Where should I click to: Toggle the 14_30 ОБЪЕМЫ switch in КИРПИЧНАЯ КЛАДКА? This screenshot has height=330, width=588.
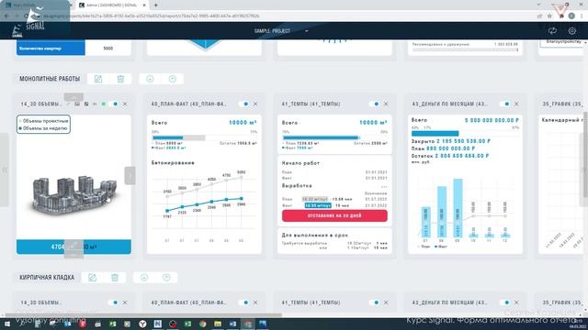[x=114, y=302]
